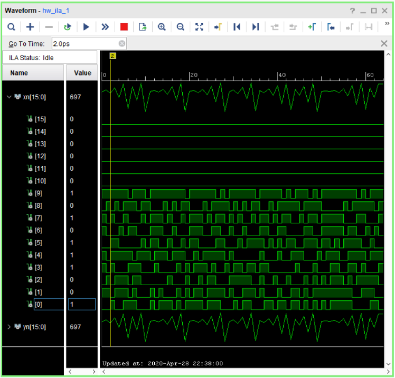Clear the Go To Time input
The height and width of the screenshot is (378, 395).
click(122, 44)
